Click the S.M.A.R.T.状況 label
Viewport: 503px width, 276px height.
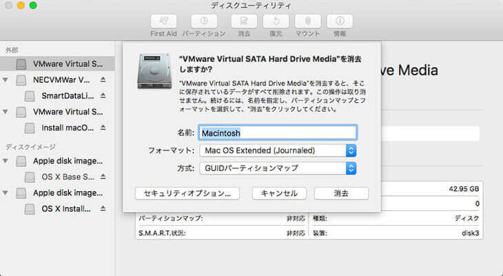click(162, 233)
